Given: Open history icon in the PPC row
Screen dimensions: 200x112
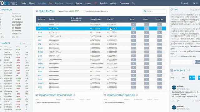Looking at the screenshot, I should click(159, 75).
